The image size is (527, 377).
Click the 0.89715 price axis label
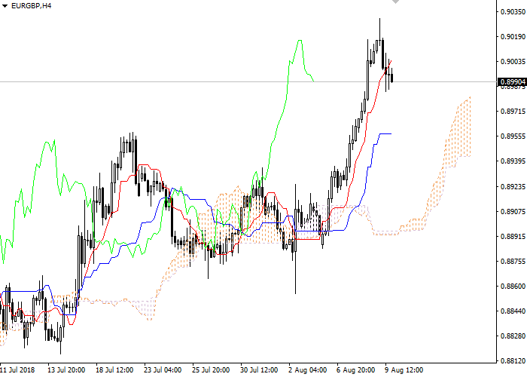[x=513, y=112]
